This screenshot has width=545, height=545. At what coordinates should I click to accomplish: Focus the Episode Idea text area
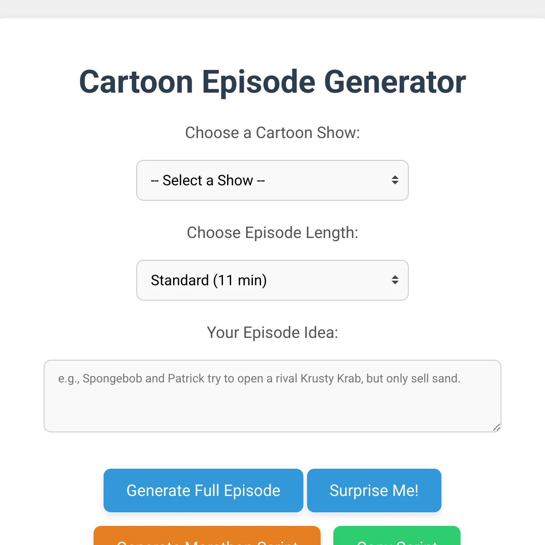[272, 396]
